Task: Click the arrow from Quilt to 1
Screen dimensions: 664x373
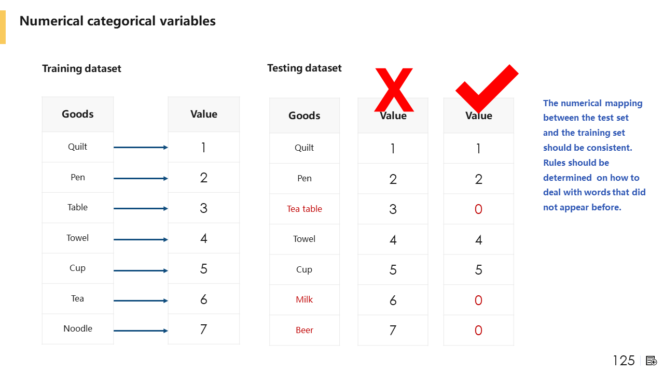Action: [x=141, y=148]
